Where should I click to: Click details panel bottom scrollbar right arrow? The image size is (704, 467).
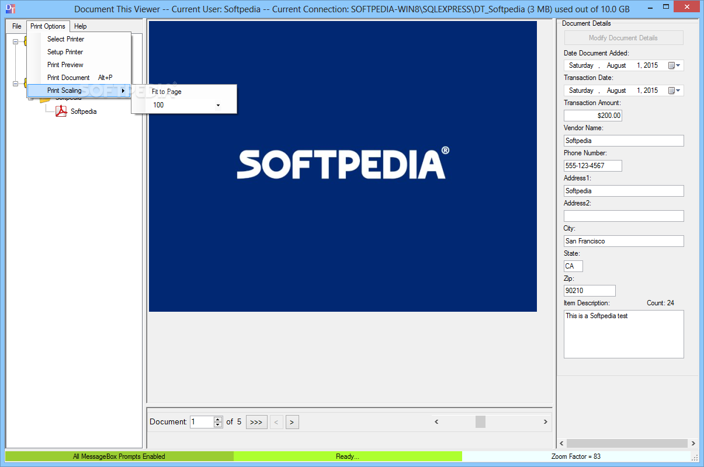(x=693, y=444)
